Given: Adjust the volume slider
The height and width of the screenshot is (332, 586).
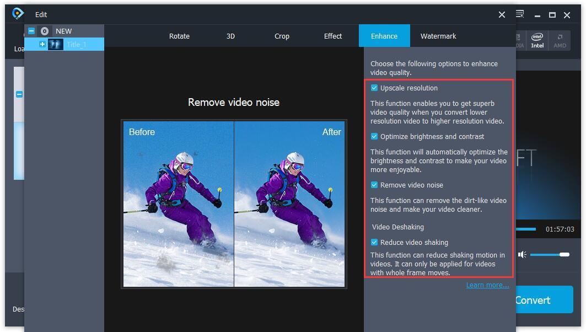Looking at the screenshot, I should pyautogui.click(x=551, y=254).
